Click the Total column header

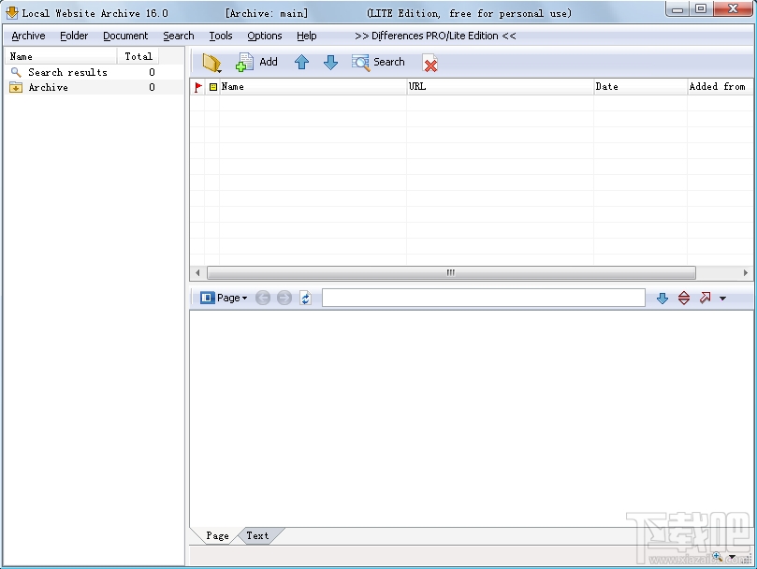[138, 56]
